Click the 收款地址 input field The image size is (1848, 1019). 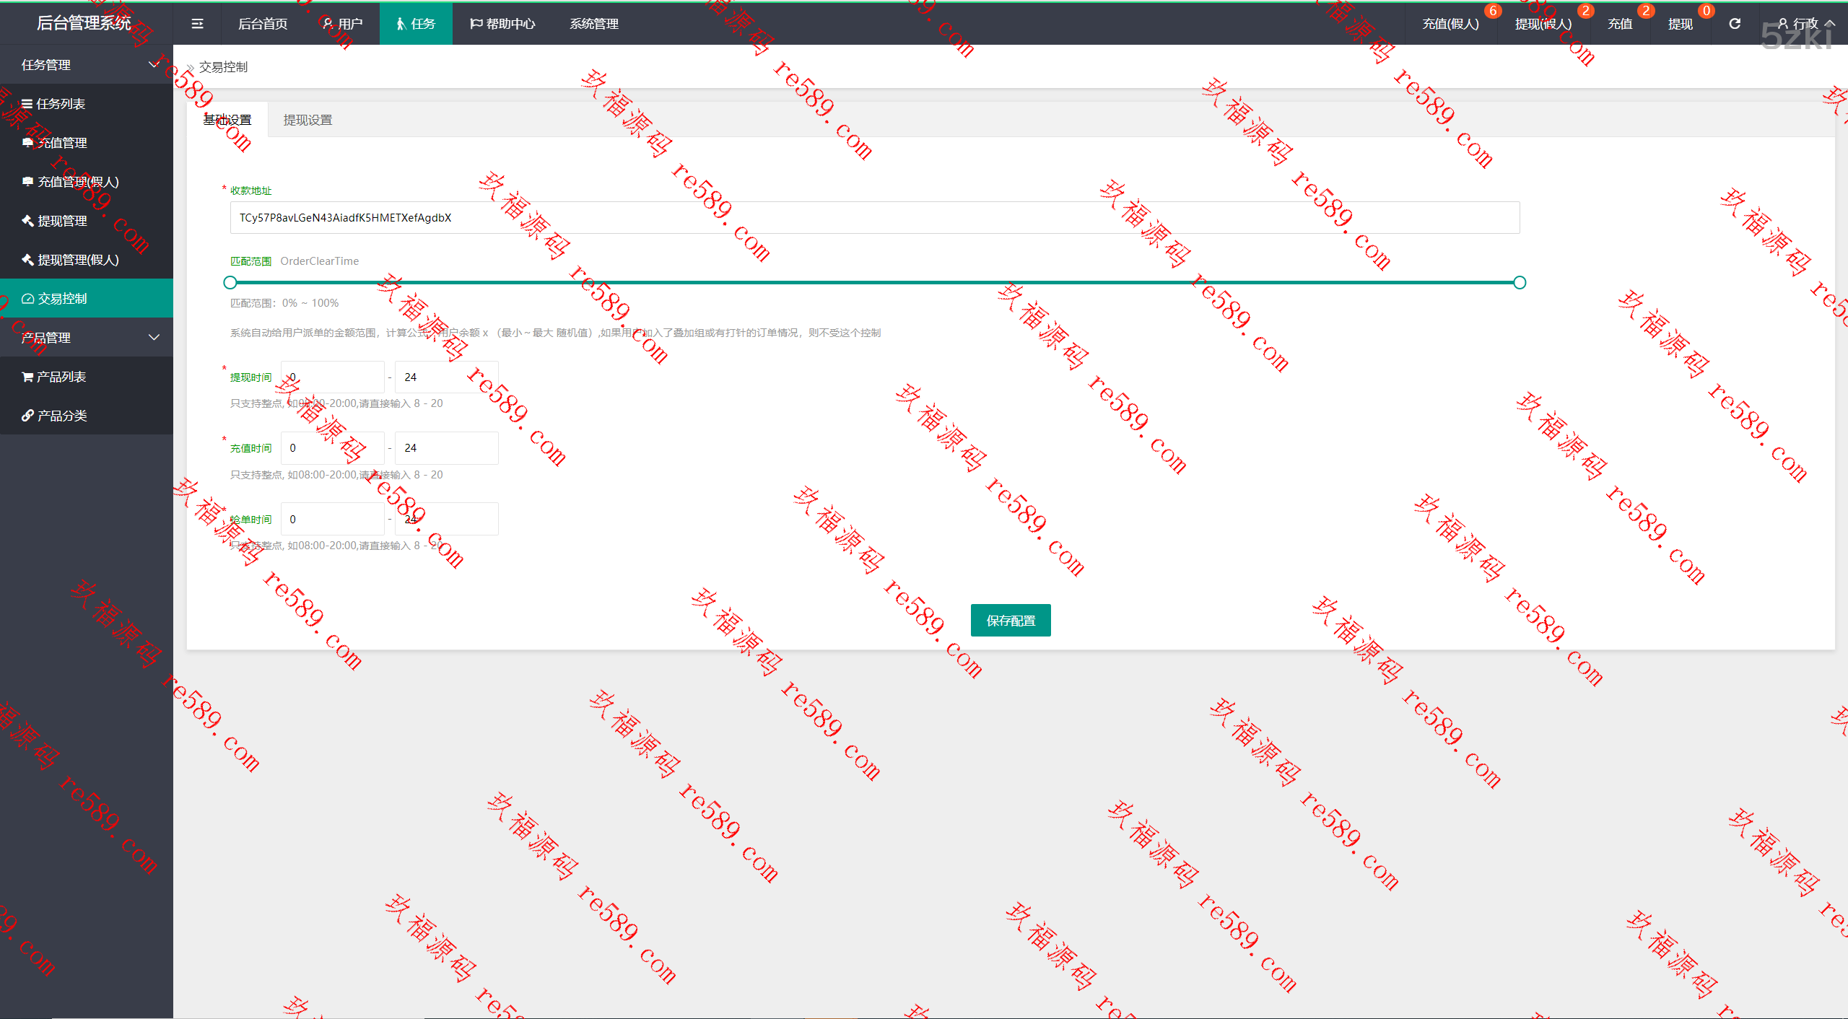pyautogui.click(x=874, y=218)
